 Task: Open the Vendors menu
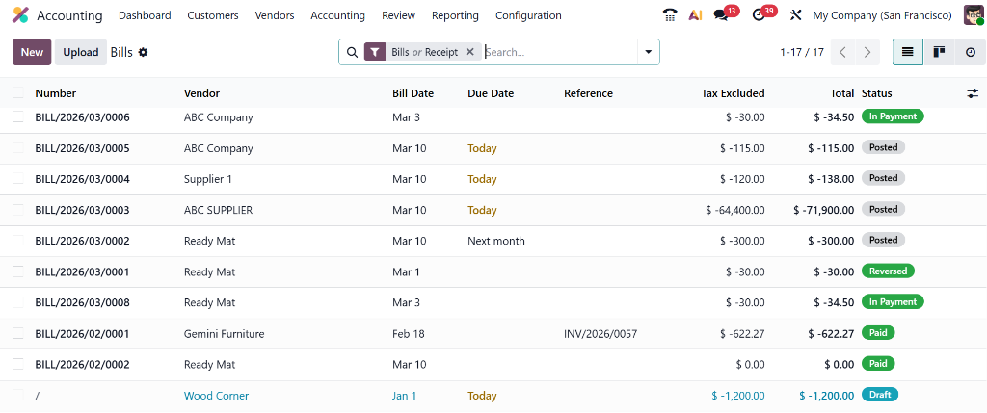point(275,15)
